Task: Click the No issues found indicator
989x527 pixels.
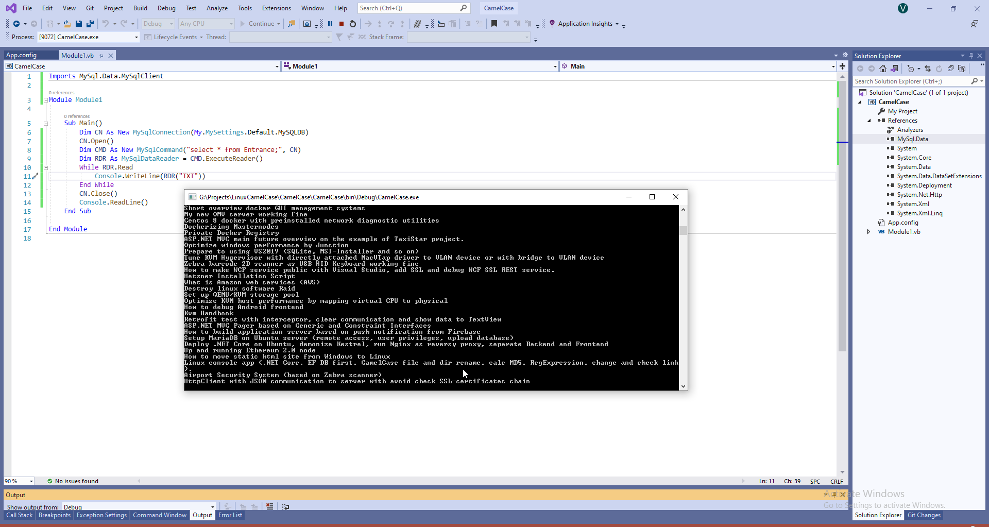Action: click(73, 481)
